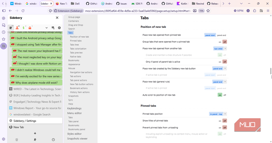272x143 pixels.
Task: Open History from the Firefox sidebar strip
Action: [4, 32]
